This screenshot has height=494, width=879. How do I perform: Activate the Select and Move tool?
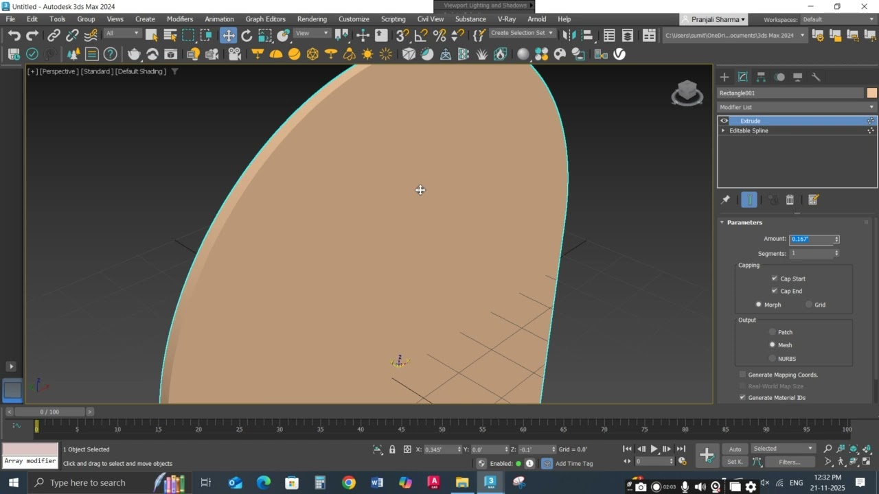228,35
